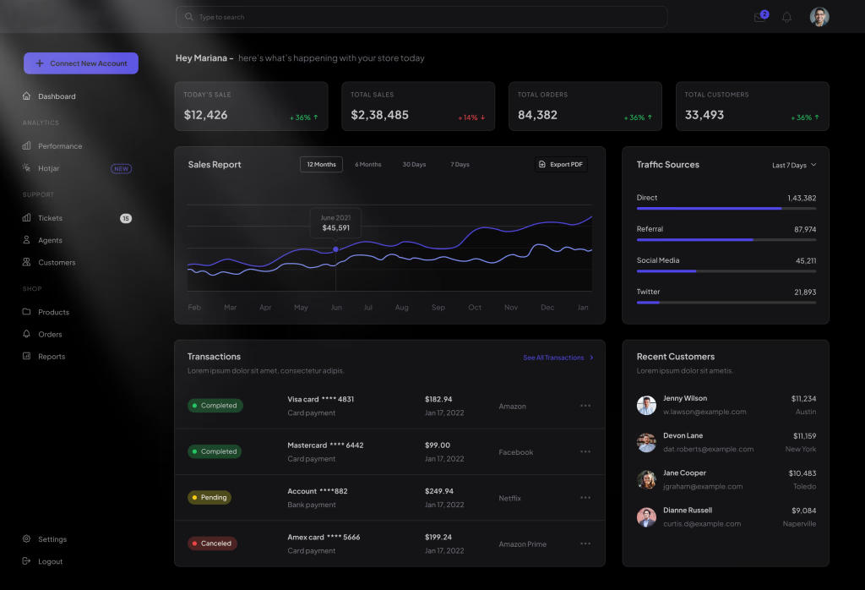Viewport: 865px width, 590px height.
Task: Click chevron next to See All Transactions
Action: [x=591, y=358]
